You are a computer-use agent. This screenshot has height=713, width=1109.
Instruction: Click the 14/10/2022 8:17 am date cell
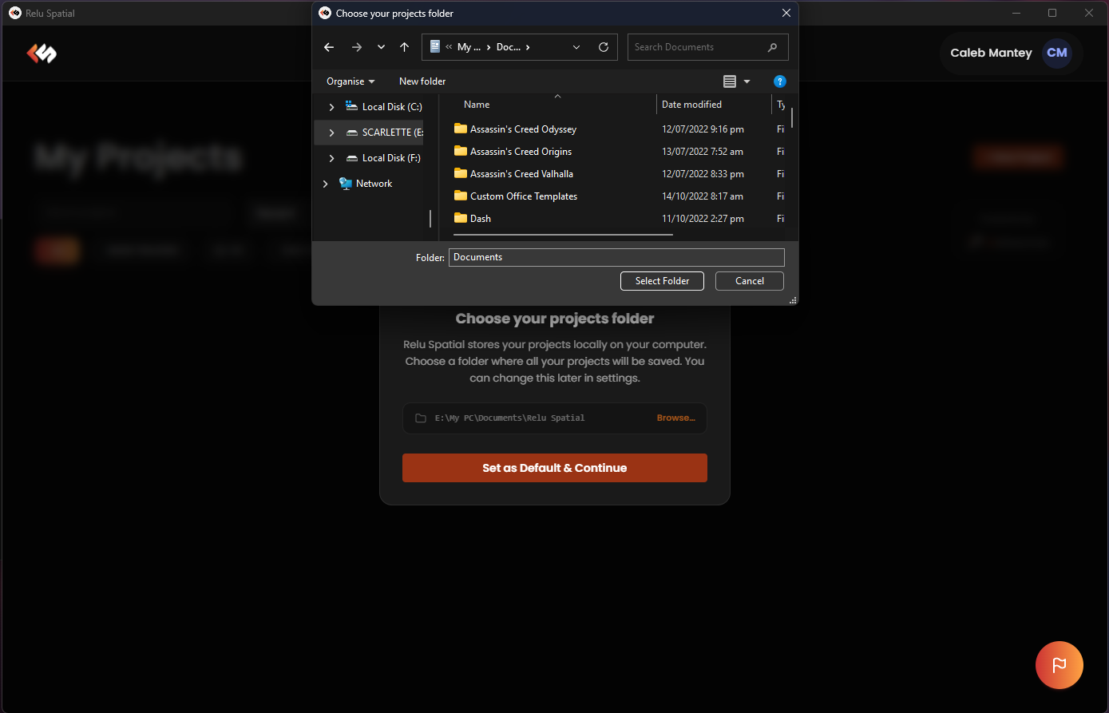(x=703, y=196)
